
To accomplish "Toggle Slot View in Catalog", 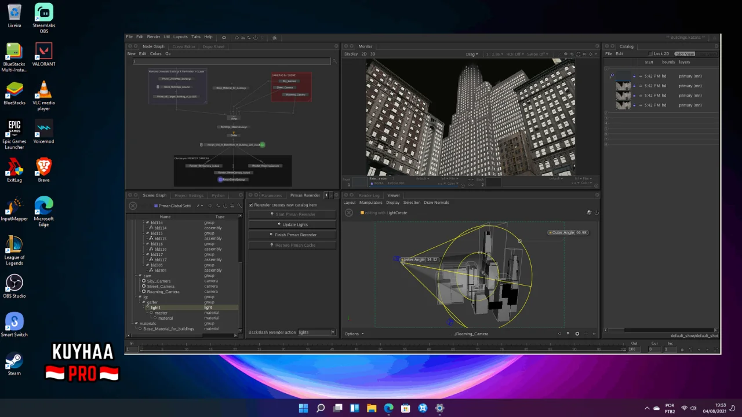I will pos(685,54).
